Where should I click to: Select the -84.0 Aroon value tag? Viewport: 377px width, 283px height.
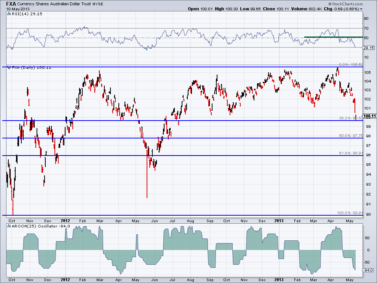pos(368,270)
